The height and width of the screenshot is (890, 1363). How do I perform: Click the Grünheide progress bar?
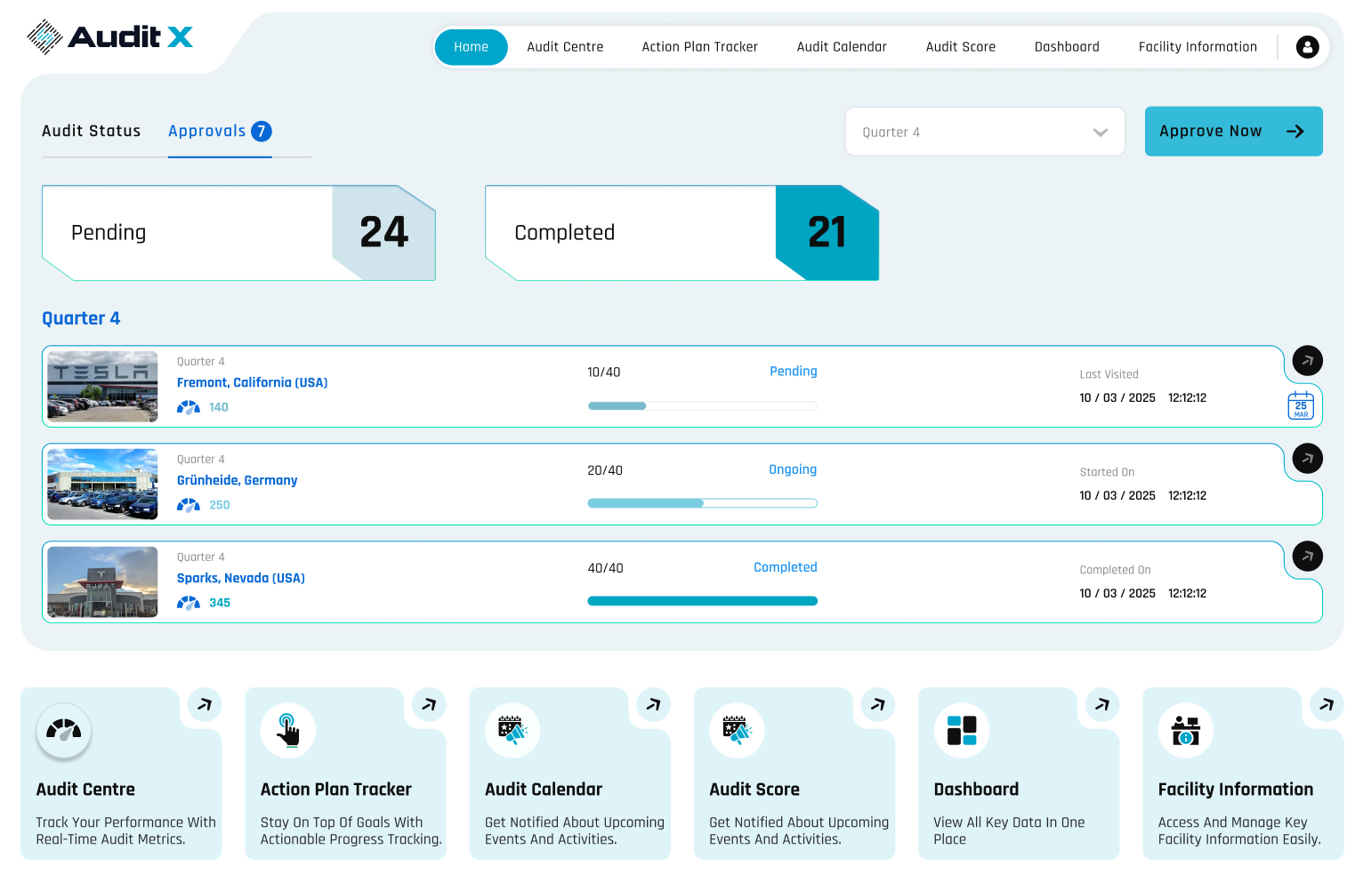click(702, 503)
